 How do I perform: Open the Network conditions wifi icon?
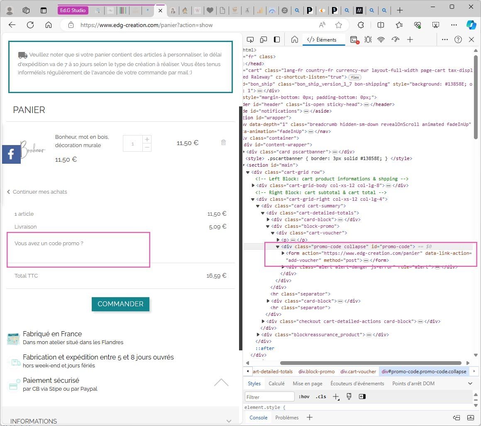(381, 39)
